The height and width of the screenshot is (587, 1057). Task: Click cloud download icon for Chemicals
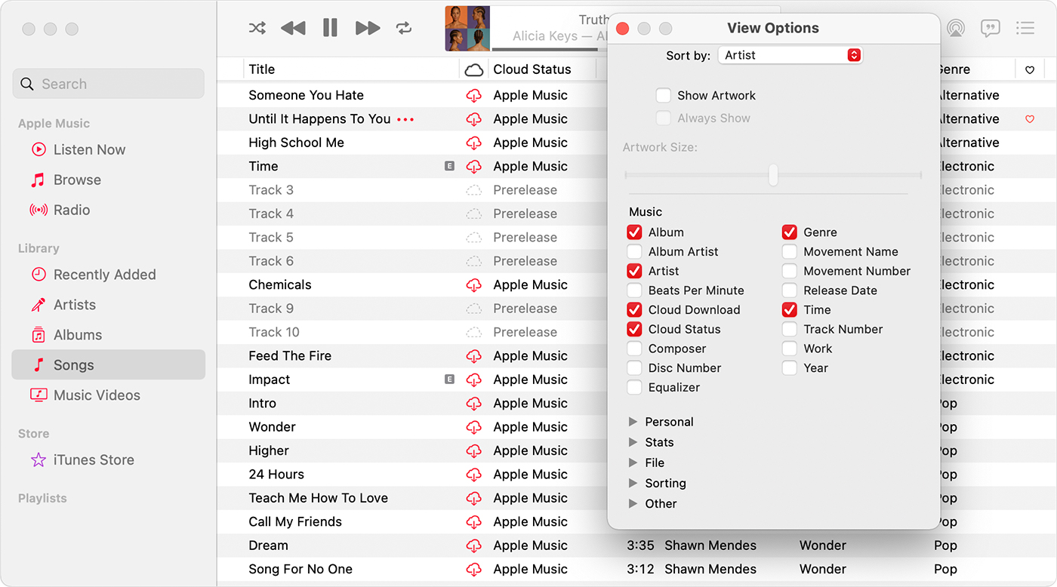(x=474, y=285)
